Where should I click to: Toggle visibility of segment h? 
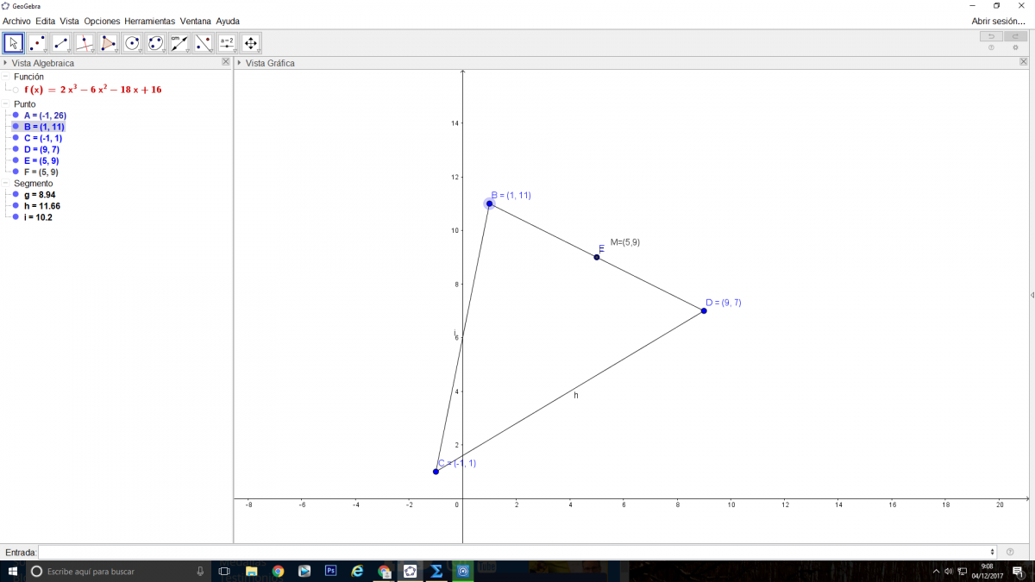point(16,206)
